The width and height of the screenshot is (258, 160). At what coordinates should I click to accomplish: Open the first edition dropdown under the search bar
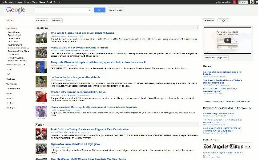tap(42, 20)
